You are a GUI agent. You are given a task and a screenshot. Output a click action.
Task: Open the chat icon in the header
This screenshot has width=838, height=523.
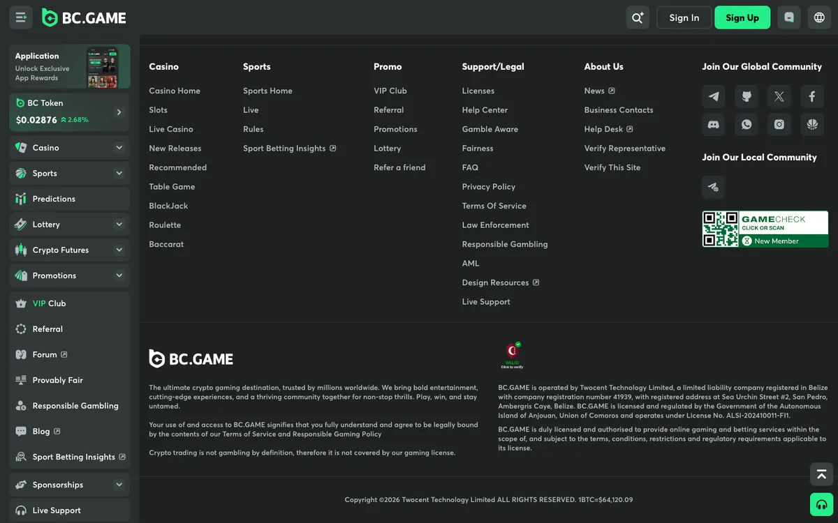[x=789, y=17]
